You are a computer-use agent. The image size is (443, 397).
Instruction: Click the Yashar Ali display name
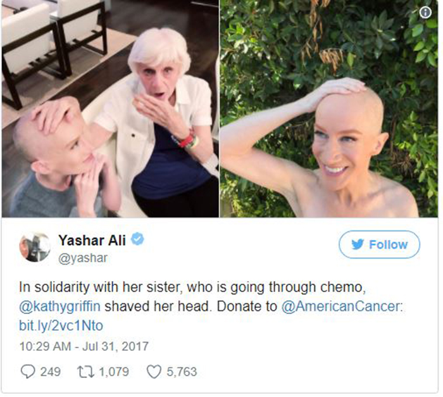point(92,241)
